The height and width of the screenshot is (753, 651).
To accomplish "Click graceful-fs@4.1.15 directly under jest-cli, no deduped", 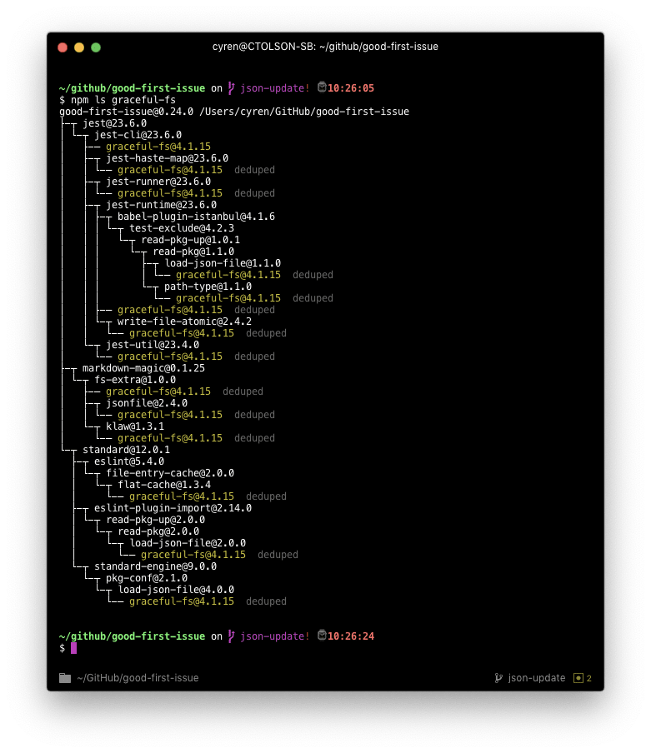I will point(158,147).
